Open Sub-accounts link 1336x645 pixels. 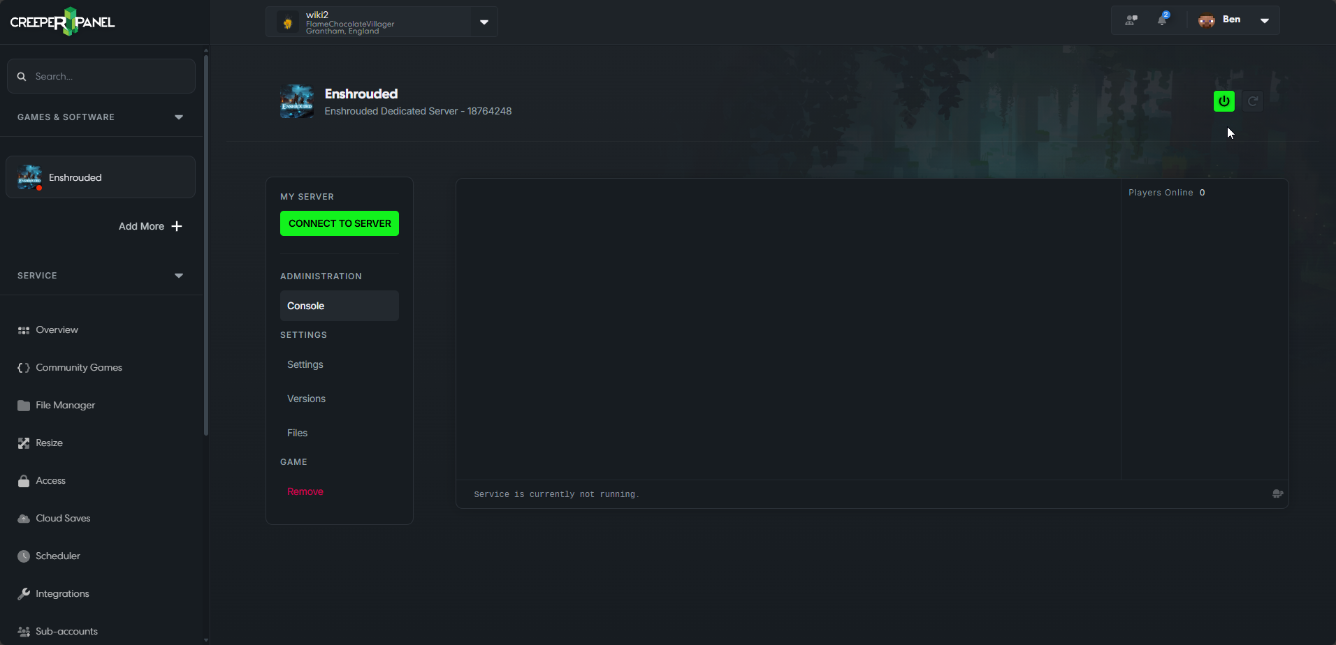[66, 632]
